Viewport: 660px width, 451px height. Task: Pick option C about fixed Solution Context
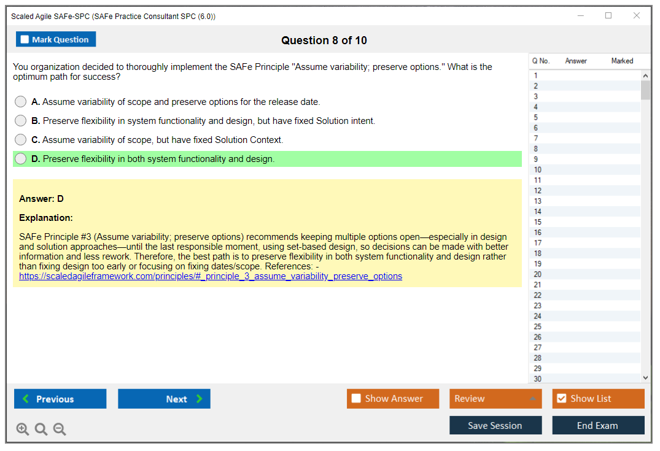[x=21, y=140]
